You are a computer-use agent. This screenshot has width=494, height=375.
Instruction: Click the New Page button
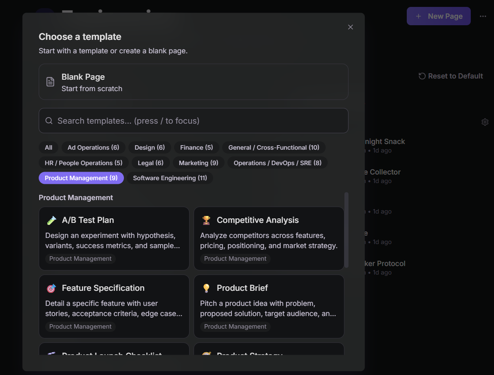point(439,16)
